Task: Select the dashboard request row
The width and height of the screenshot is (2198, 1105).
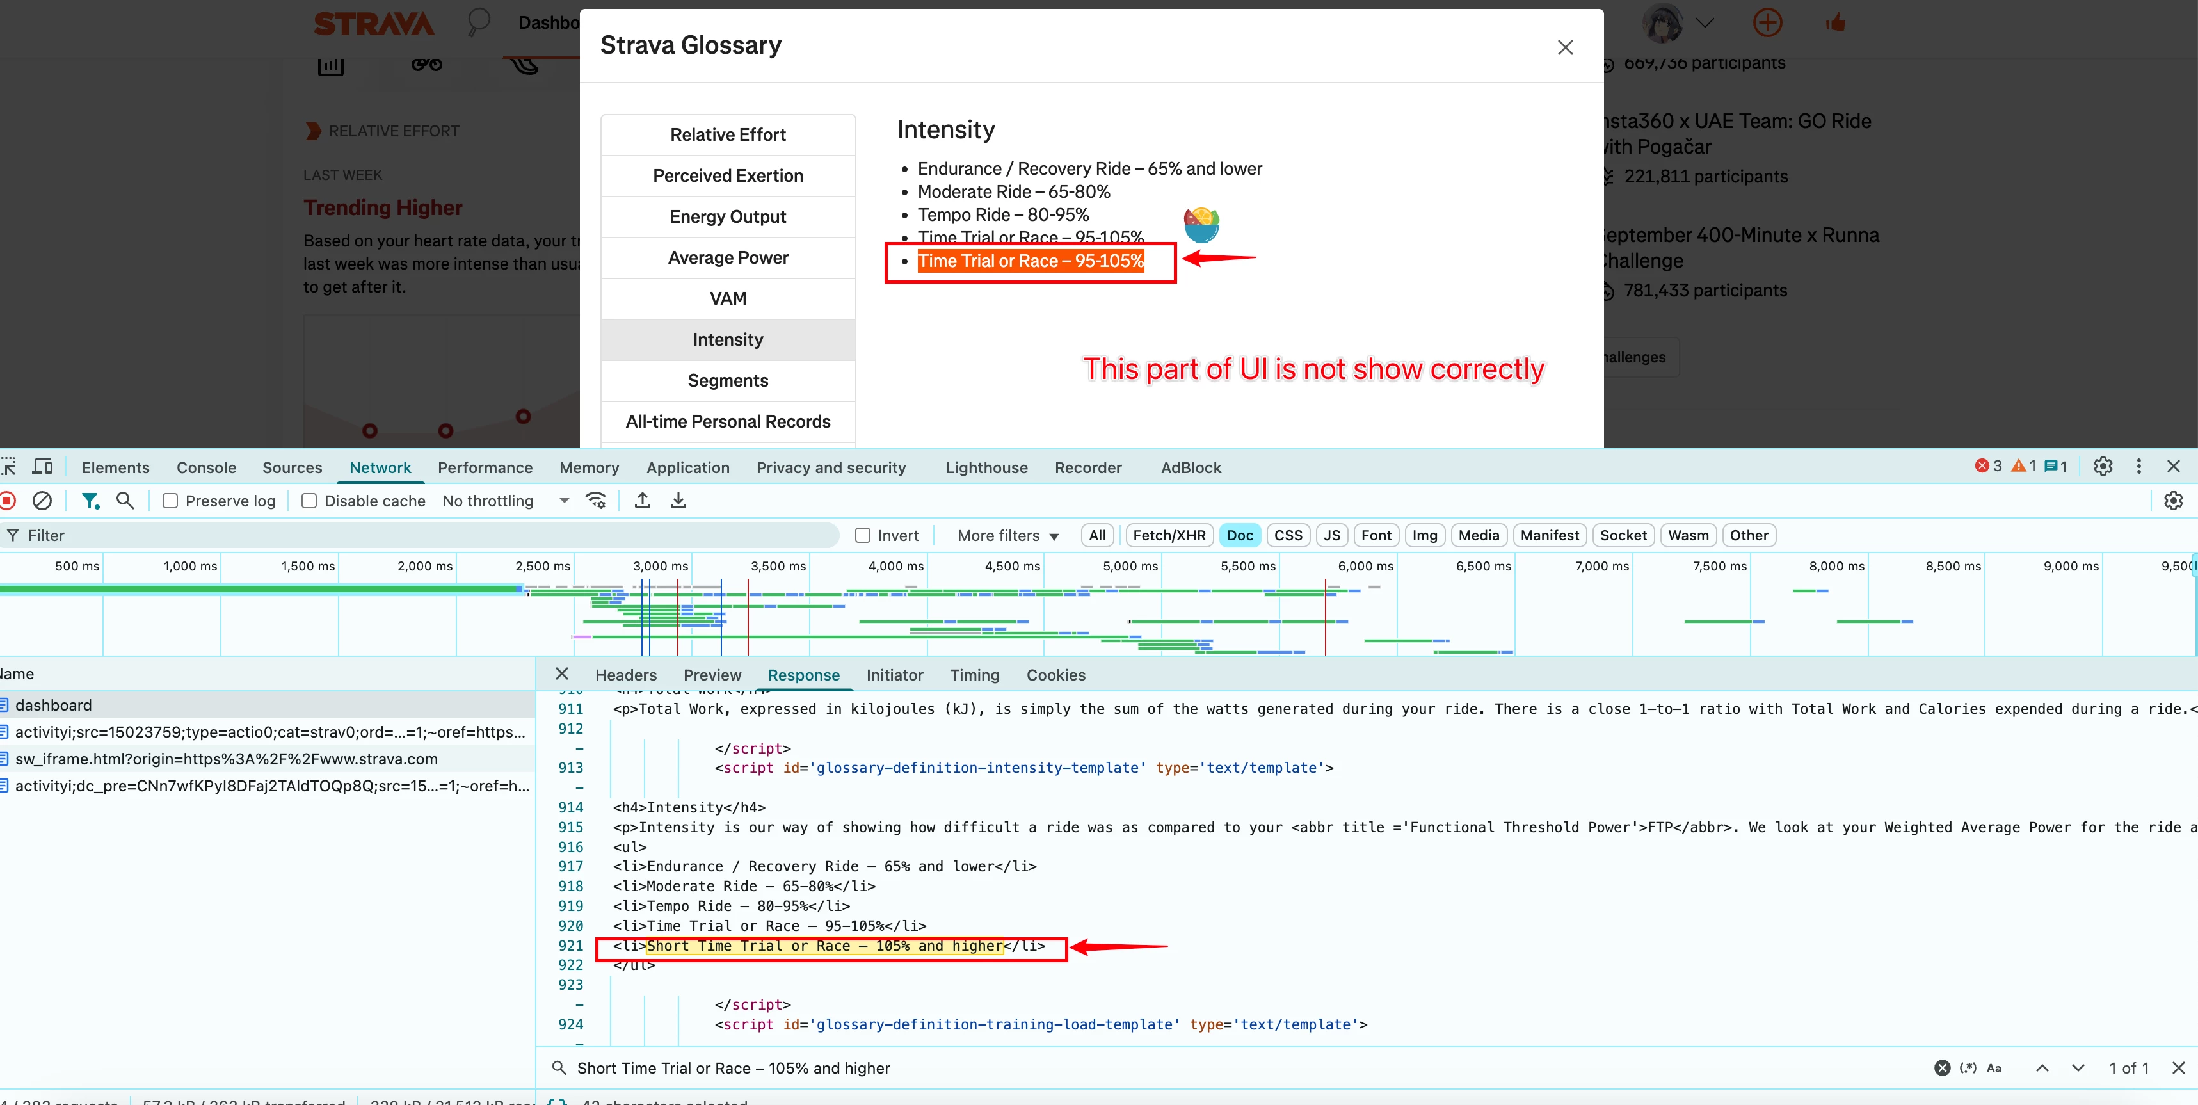Action: pos(266,705)
